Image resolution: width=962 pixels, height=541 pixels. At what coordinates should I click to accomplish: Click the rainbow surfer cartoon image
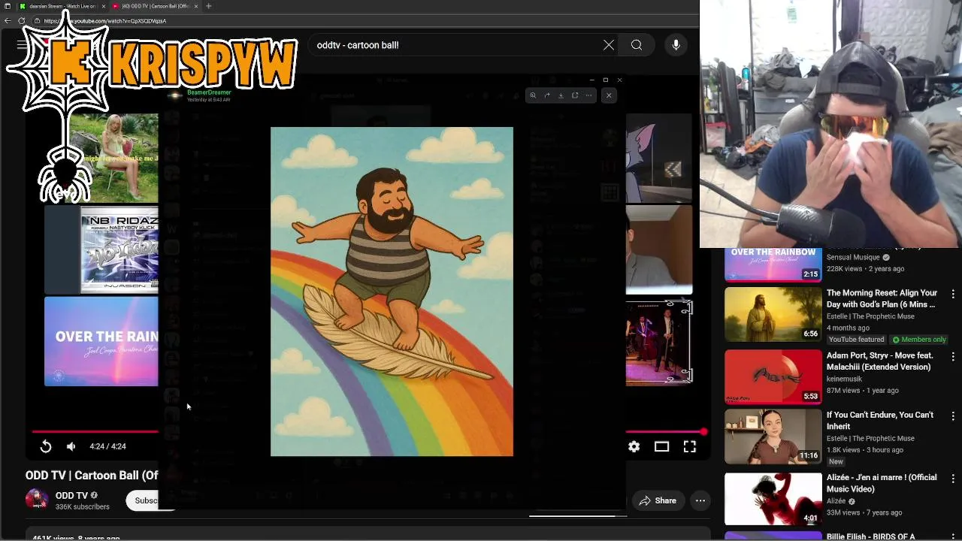click(392, 292)
